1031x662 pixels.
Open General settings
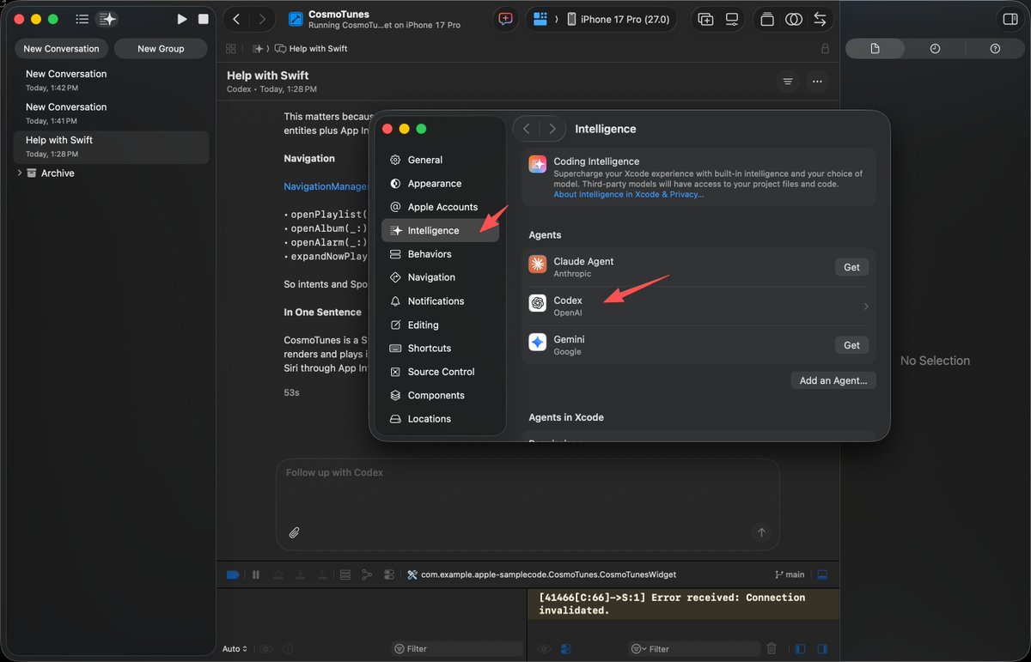point(440,160)
